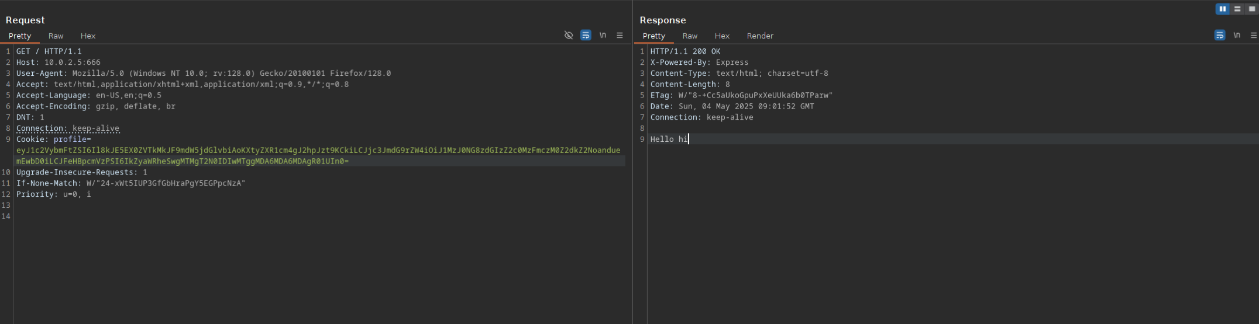Viewport: 1259px width, 324px height.
Task: Switch Response view to Hex tab
Action: 722,36
